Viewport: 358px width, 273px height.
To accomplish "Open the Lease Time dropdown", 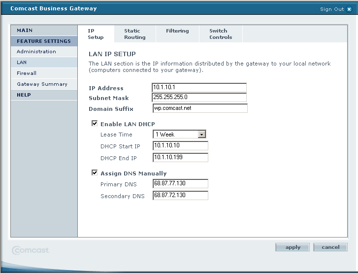I will (x=179, y=134).
